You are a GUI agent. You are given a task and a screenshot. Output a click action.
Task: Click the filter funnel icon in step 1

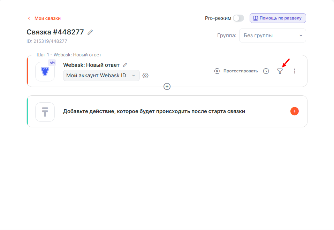pyautogui.click(x=280, y=71)
